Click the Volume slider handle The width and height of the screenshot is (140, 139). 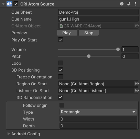click(118, 49)
